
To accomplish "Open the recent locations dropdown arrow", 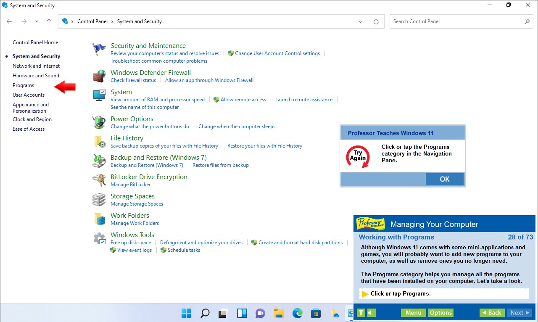I will pyautogui.click(x=37, y=21).
